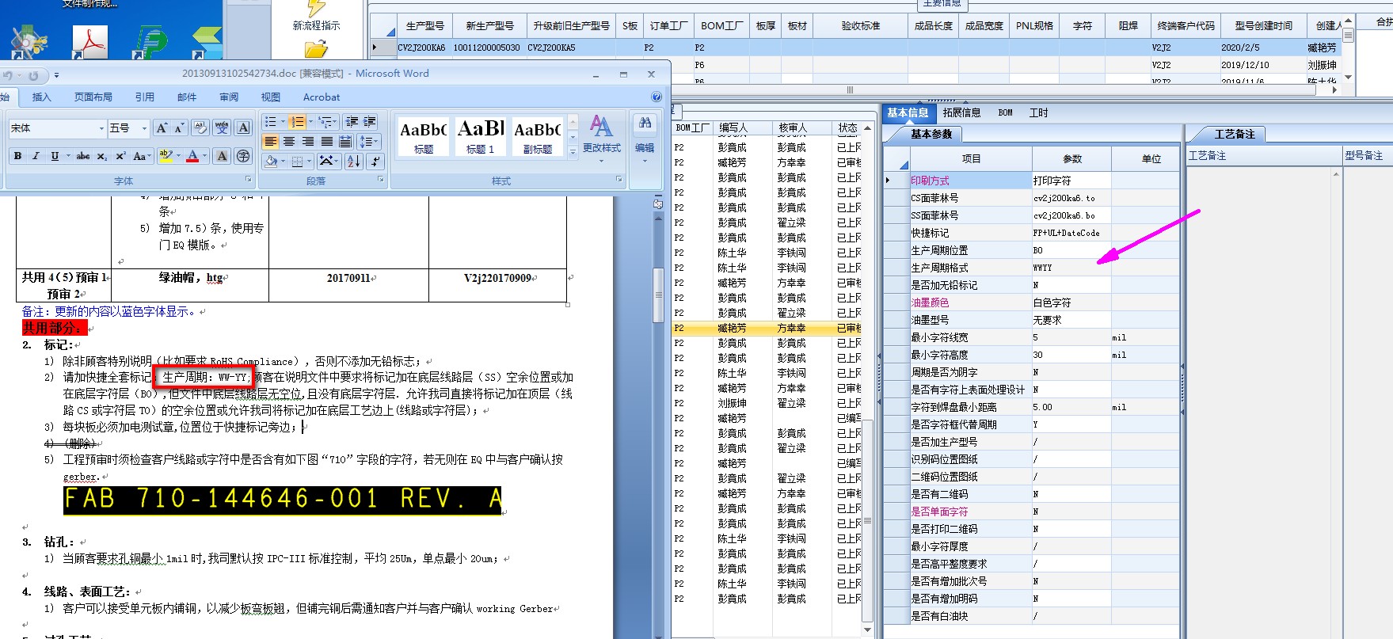The image size is (1393, 639).
Task: Open change case Aa dropdown
Action: click(142, 156)
